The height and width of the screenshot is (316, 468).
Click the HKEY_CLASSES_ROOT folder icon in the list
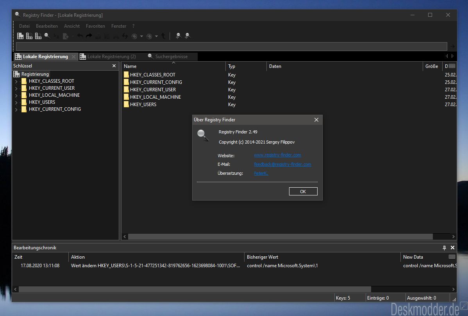tap(126, 75)
